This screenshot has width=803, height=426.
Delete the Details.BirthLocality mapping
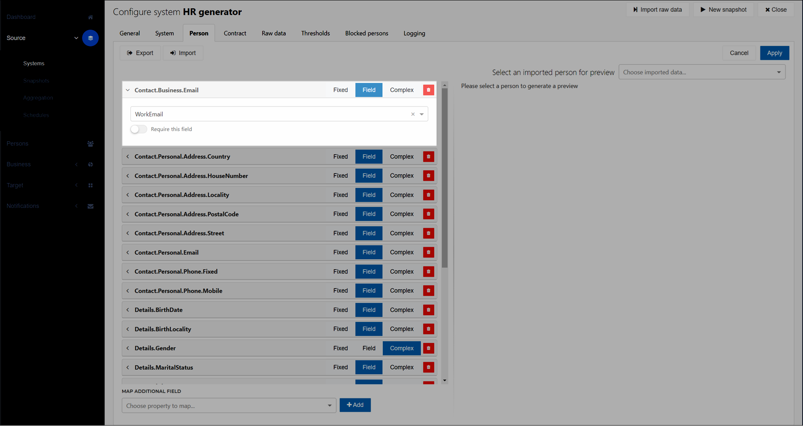(428, 329)
